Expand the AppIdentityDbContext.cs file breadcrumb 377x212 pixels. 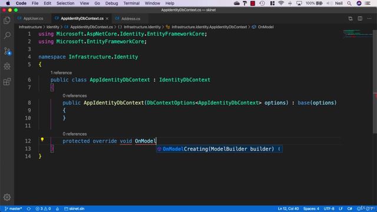[x=91, y=27]
